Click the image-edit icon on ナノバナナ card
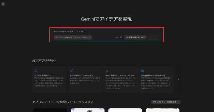The height and width of the screenshot is (112, 214). click(36, 71)
